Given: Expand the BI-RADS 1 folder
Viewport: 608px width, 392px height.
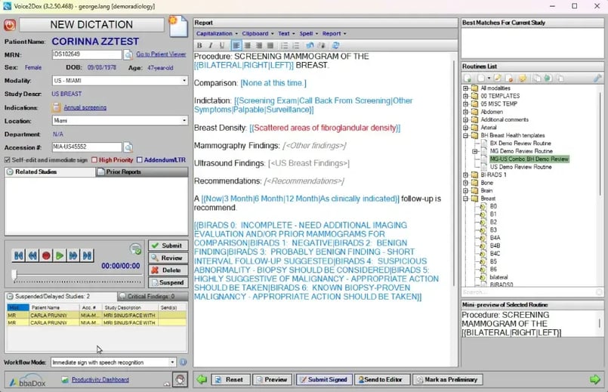Looking at the screenshot, I should coord(466,175).
